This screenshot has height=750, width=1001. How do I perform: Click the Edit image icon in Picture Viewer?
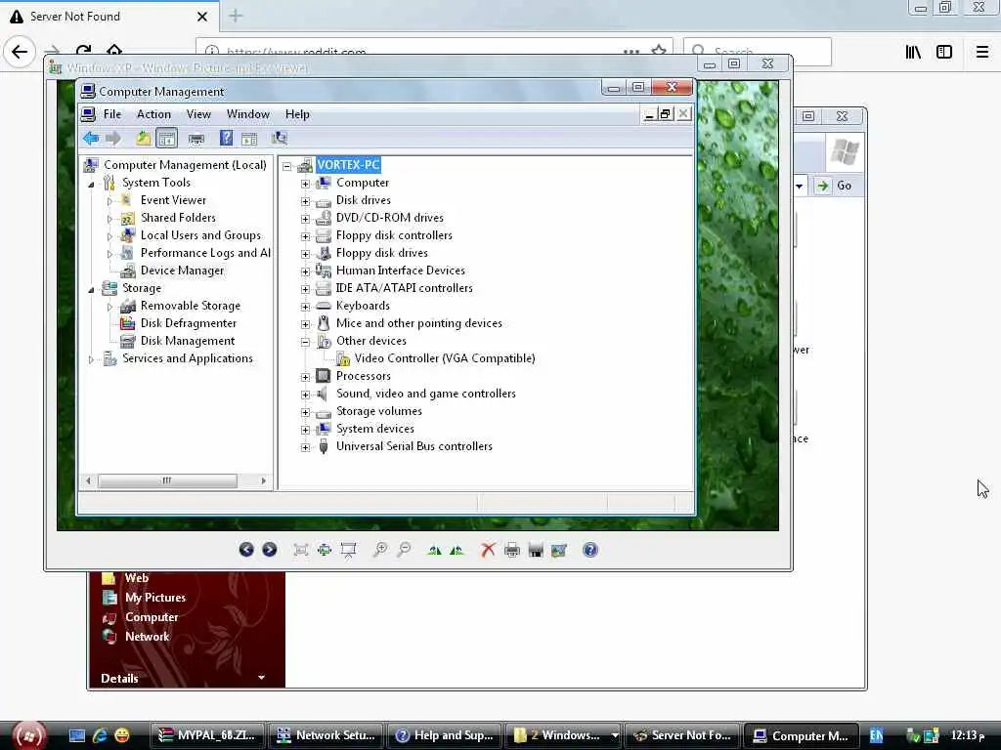click(559, 550)
